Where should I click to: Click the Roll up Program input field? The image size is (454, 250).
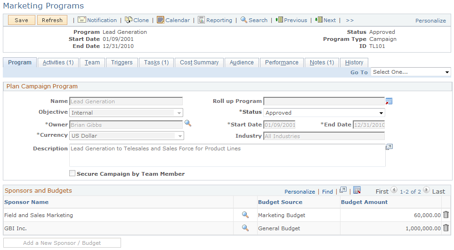(324, 102)
